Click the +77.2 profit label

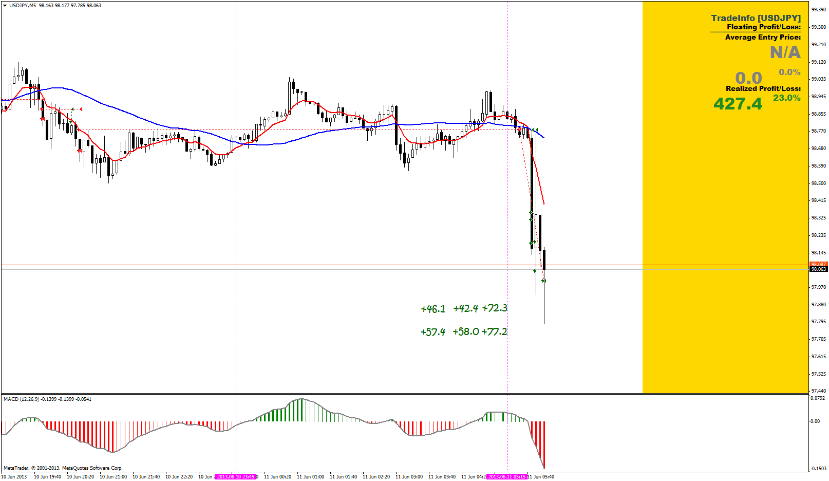(x=494, y=331)
